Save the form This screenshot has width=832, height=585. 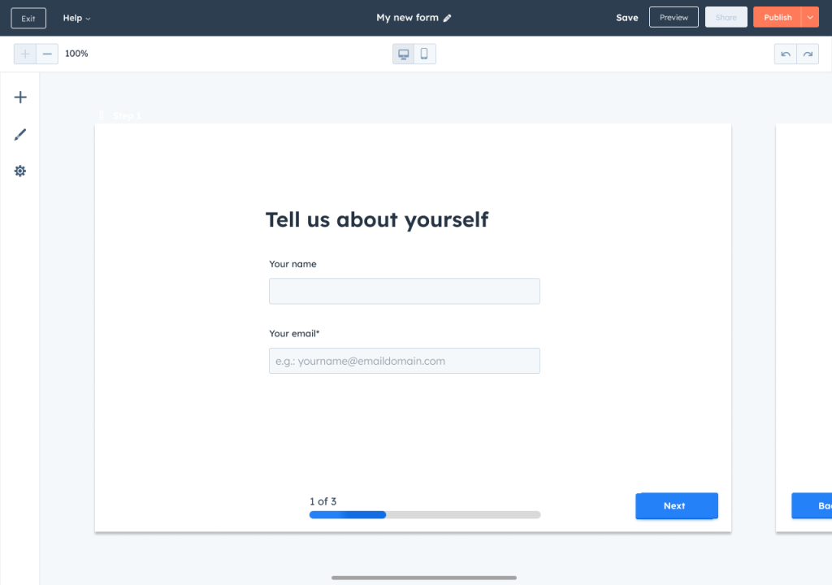[x=626, y=18]
